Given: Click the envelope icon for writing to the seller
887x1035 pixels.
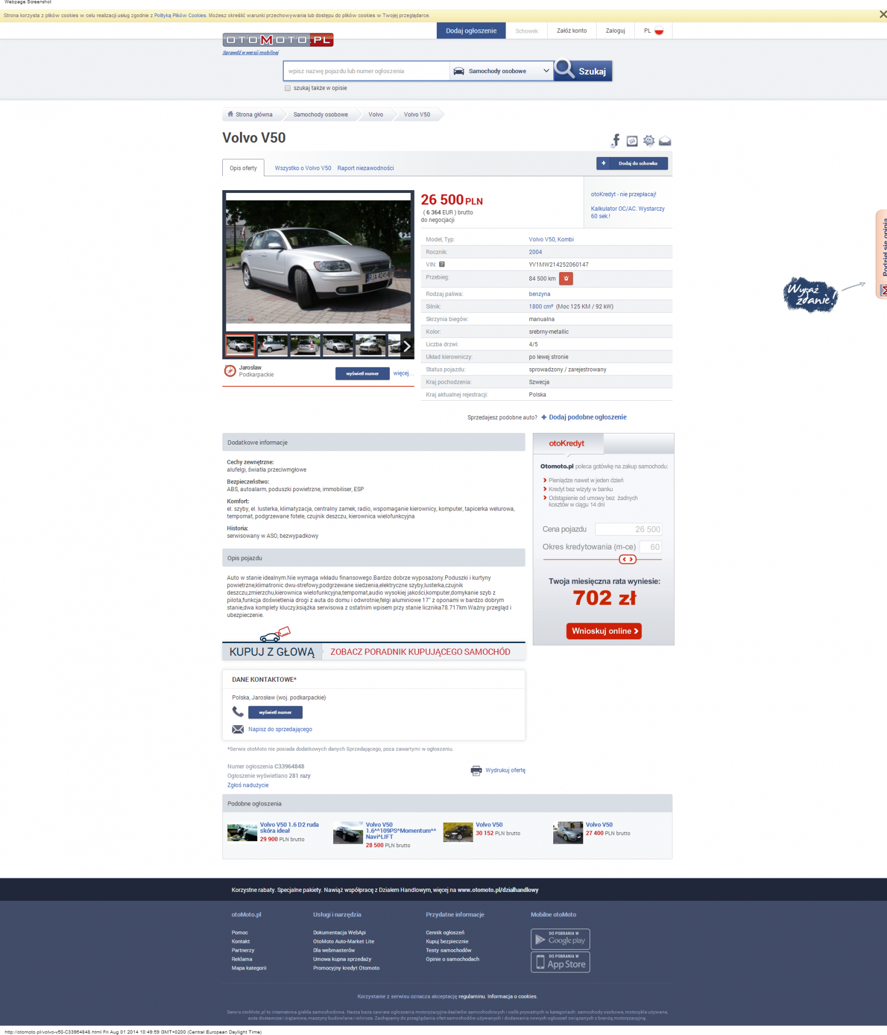Looking at the screenshot, I should click(238, 730).
